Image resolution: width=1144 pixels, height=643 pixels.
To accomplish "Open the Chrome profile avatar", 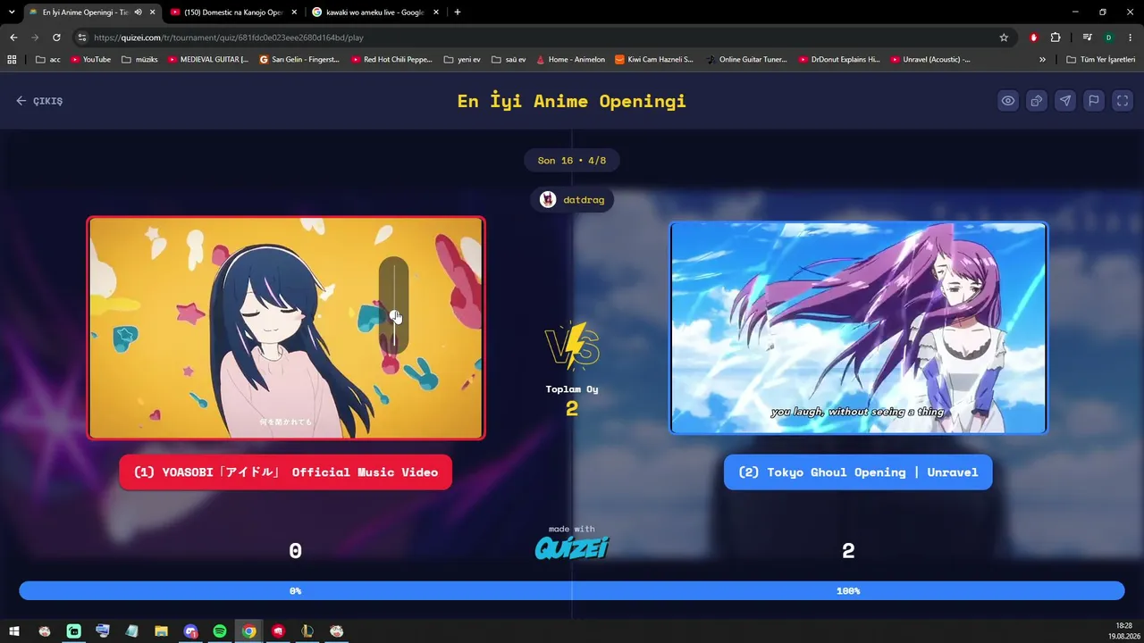I will coord(1108,38).
